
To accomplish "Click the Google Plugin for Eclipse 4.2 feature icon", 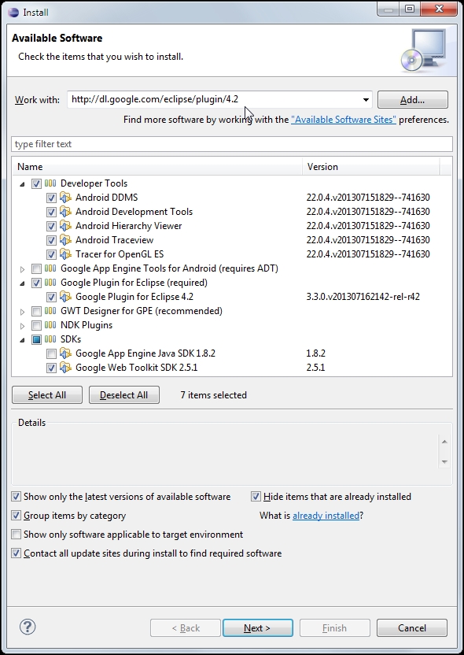I will coord(65,297).
